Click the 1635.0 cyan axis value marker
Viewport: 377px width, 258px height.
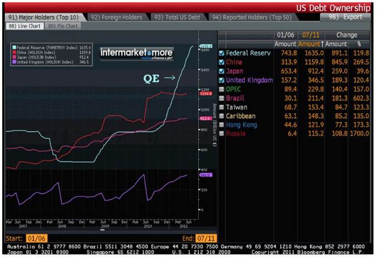click(206, 46)
